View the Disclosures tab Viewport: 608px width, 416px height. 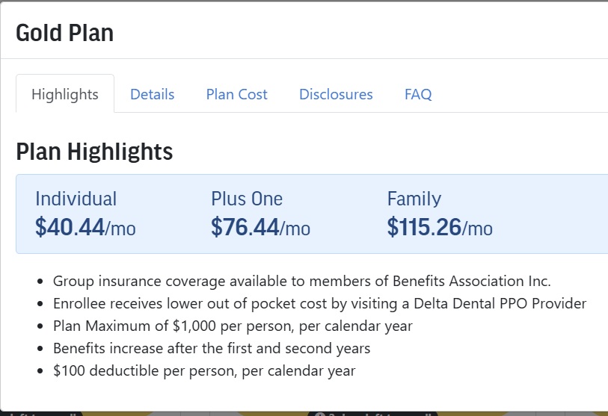tap(336, 94)
